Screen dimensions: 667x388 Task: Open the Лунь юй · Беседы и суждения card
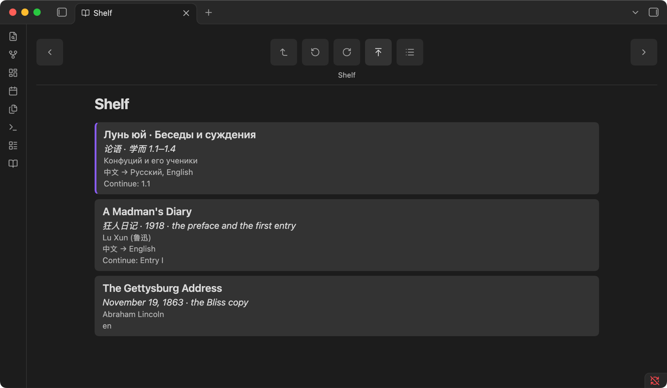click(x=347, y=158)
